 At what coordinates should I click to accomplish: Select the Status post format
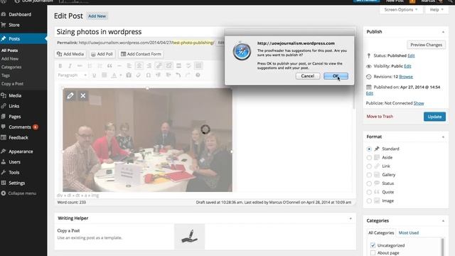click(369, 183)
